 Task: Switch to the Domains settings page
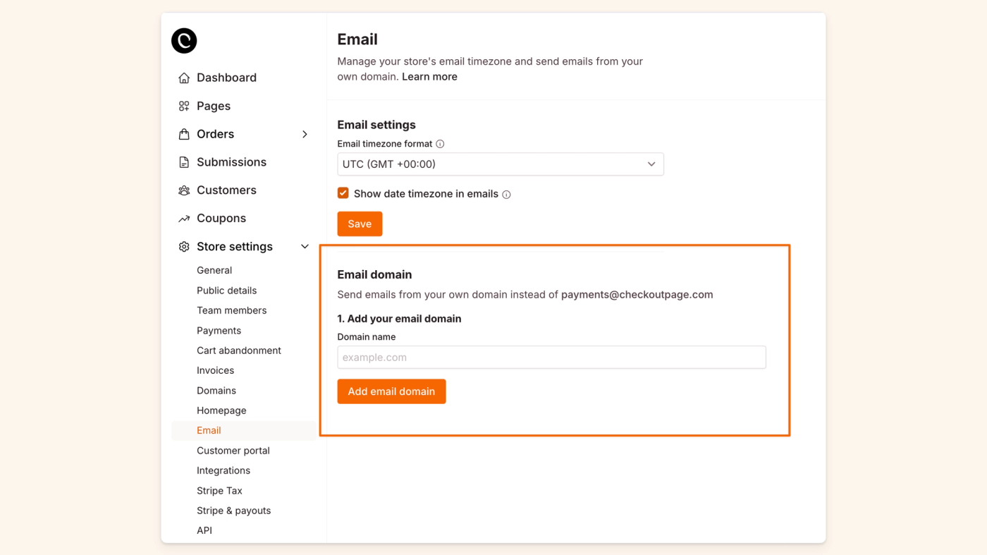tap(216, 390)
